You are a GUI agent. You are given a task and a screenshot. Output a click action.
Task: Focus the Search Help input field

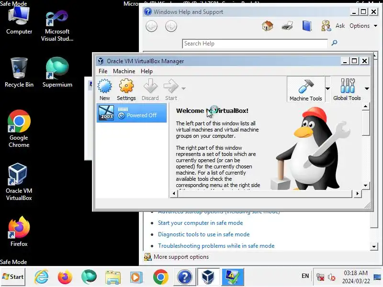(x=255, y=44)
